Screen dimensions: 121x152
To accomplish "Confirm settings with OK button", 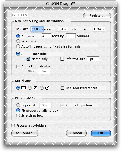I will (101, 133).
